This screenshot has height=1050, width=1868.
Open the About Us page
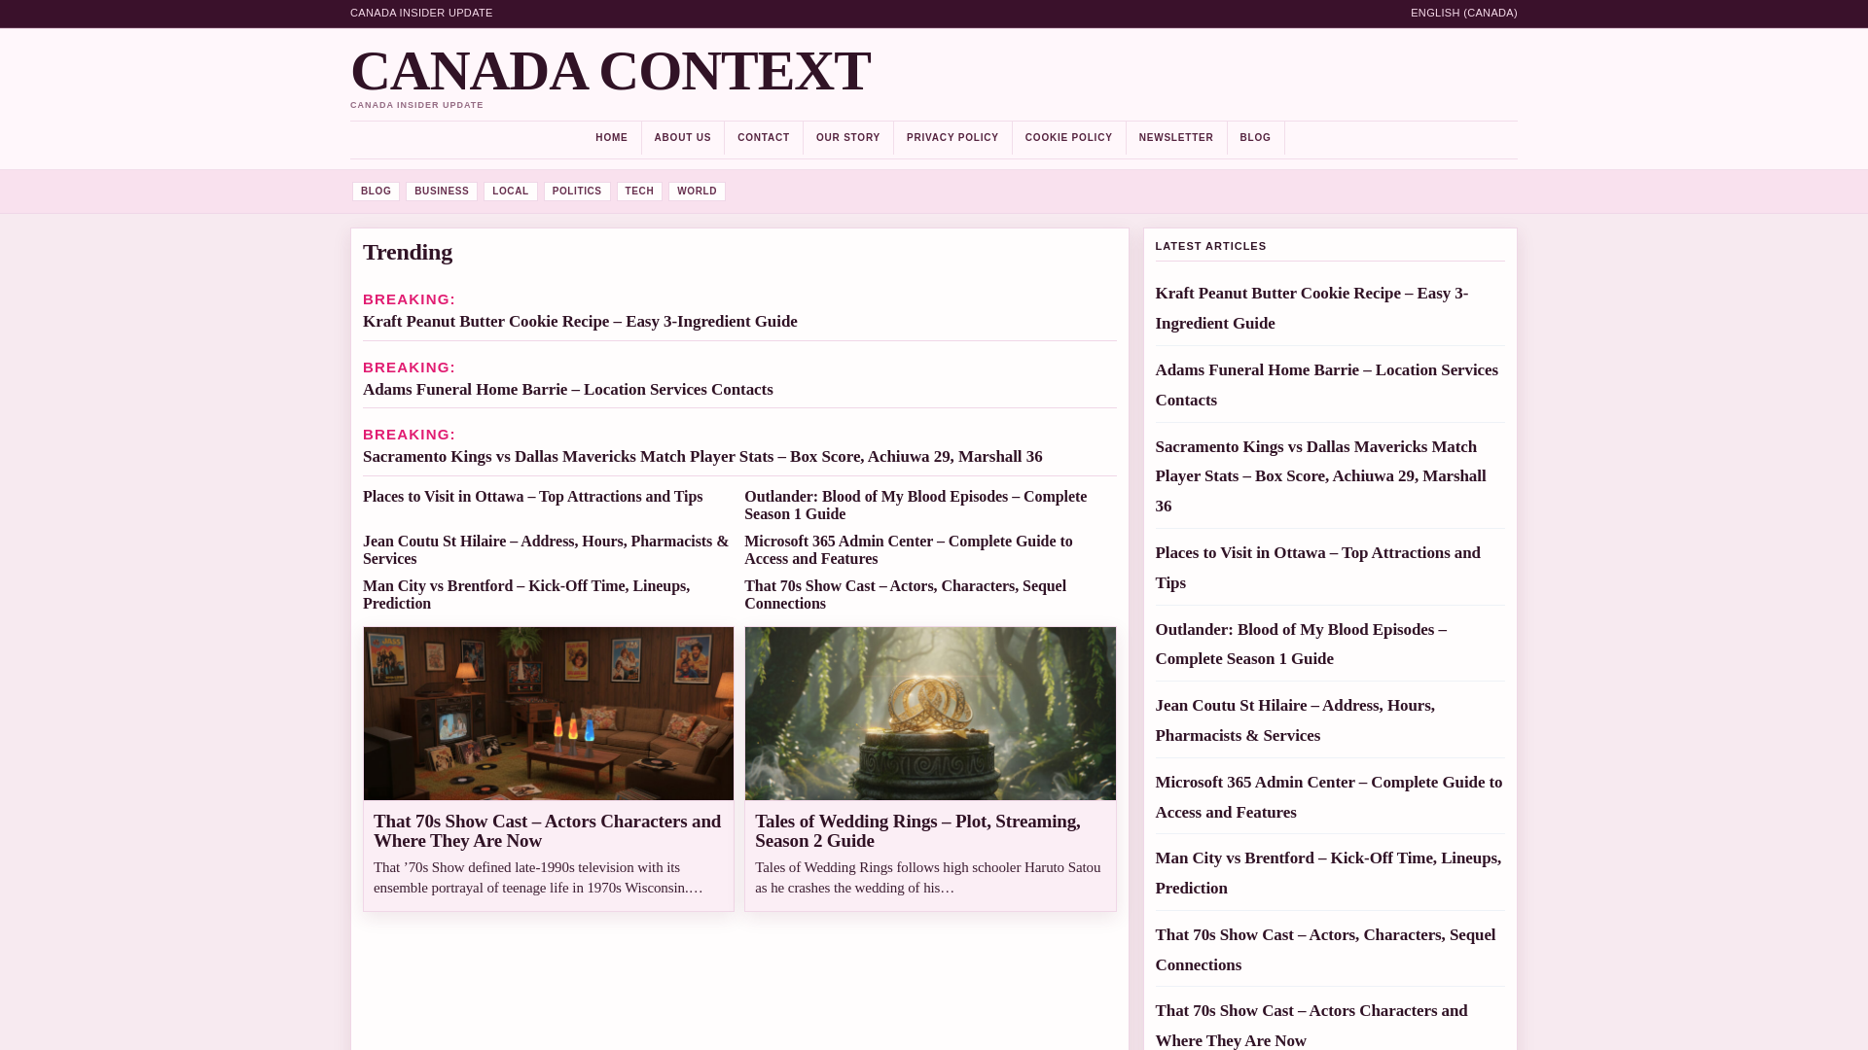pyautogui.click(x=682, y=138)
